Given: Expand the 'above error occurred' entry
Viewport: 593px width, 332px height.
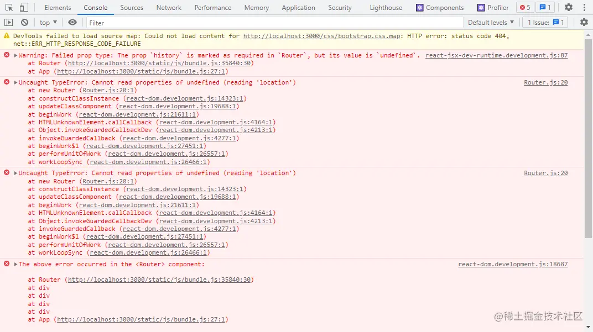Looking at the screenshot, I should coord(15,264).
